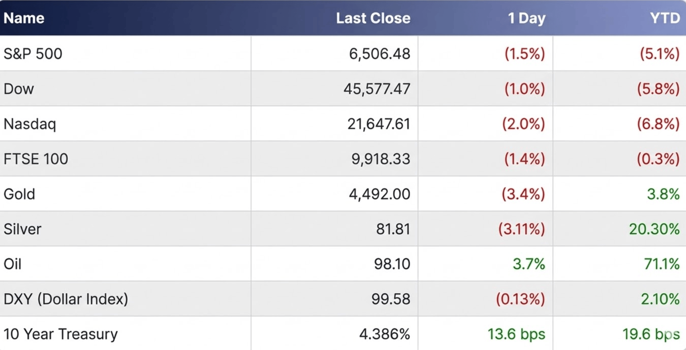Open the Oil row name
686x350 pixels.
pos(12,264)
